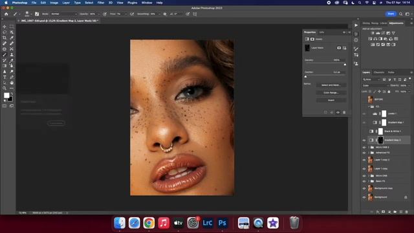Add layer mask icon at Layers bottom
The width and height of the screenshot is (414, 233).
point(383,212)
